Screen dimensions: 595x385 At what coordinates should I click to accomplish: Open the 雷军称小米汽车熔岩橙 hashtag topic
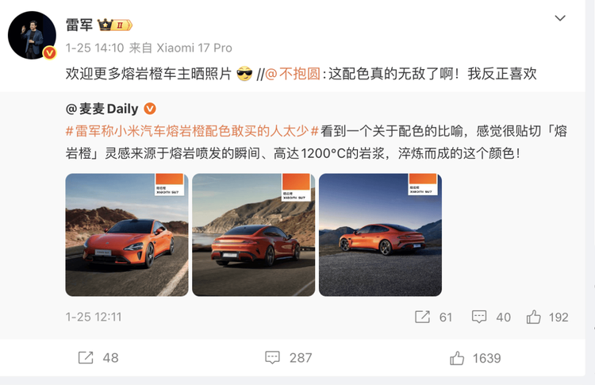click(x=192, y=131)
